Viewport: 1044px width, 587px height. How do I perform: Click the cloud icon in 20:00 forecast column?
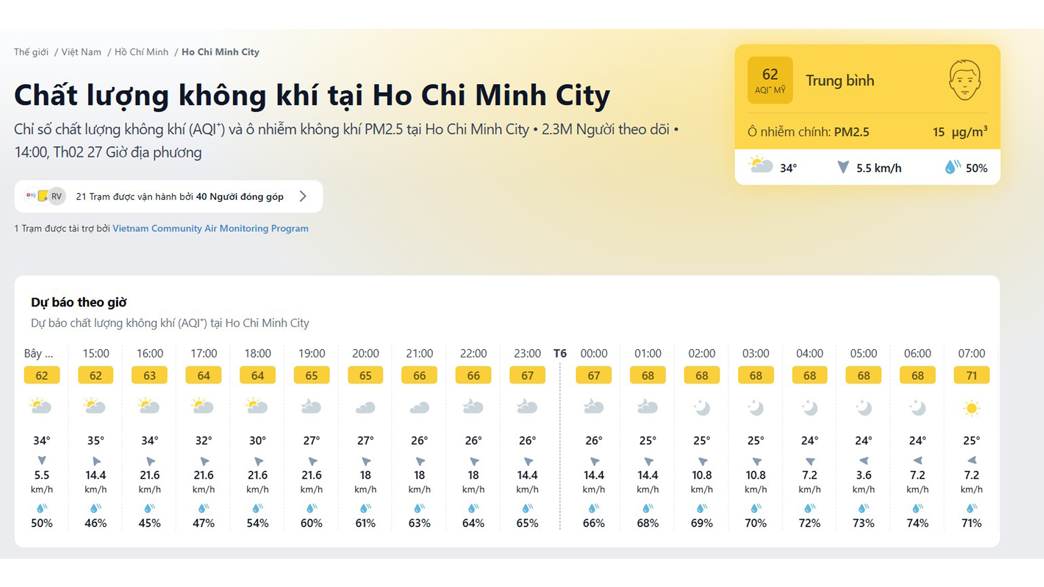[365, 407]
